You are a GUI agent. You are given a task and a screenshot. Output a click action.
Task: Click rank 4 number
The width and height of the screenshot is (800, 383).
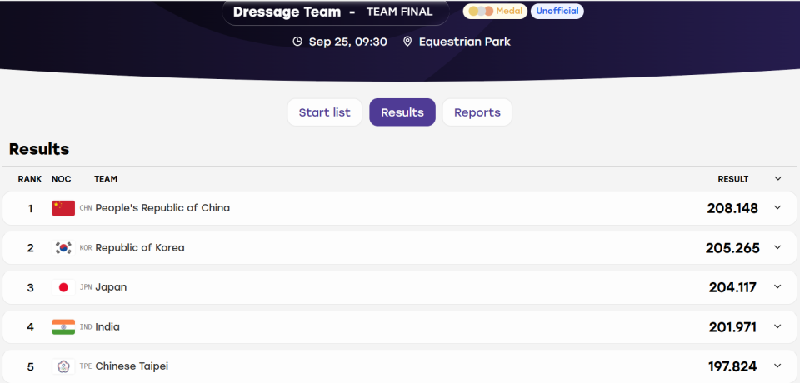click(x=30, y=327)
